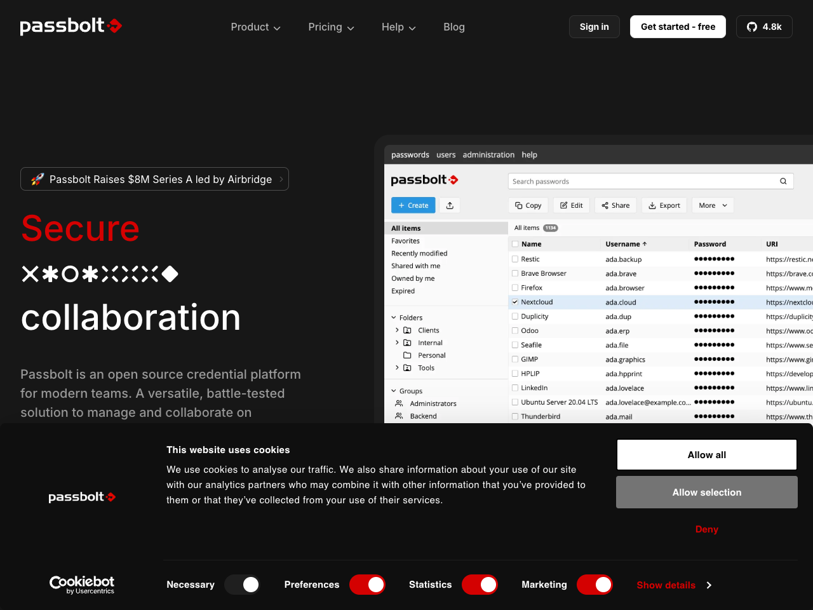The height and width of the screenshot is (610, 813).
Task: Click the Clients folder icon
Action: pos(407,330)
